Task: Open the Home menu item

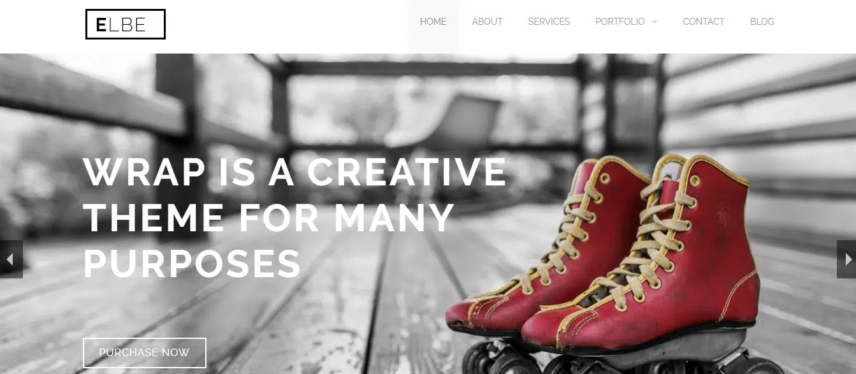Action: [x=433, y=22]
